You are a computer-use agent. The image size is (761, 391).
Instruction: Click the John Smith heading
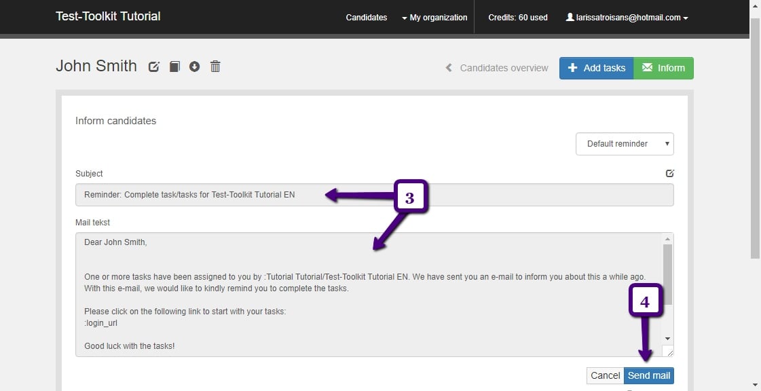point(96,66)
